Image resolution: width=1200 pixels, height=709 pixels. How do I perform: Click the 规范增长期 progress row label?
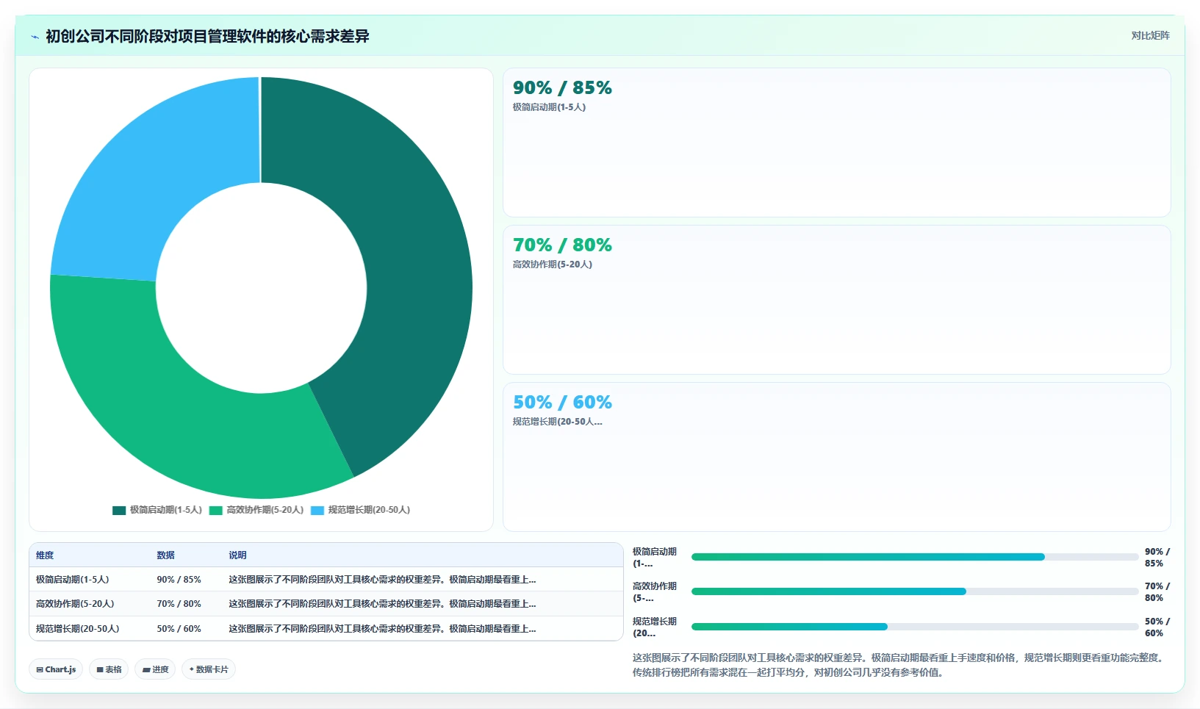(655, 627)
